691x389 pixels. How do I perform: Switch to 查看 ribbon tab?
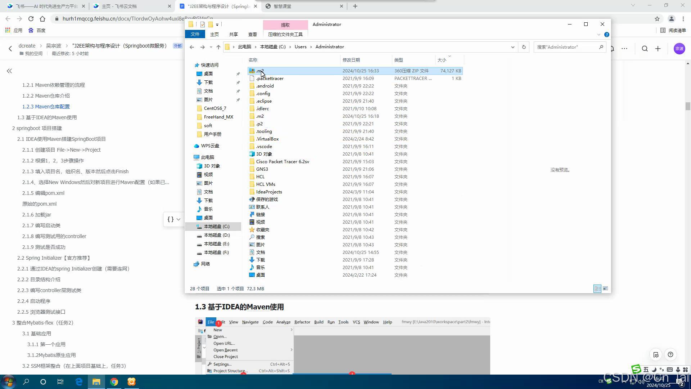click(253, 34)
